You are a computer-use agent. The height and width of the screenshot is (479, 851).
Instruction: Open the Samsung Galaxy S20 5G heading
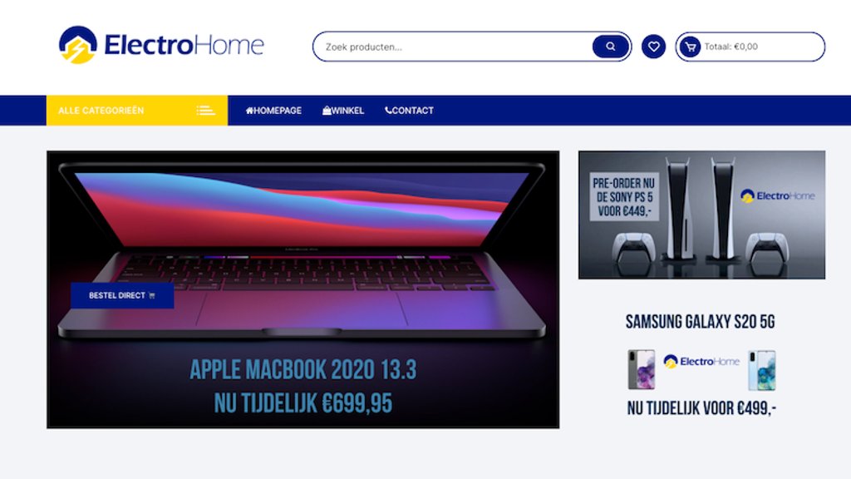(700, 322)
